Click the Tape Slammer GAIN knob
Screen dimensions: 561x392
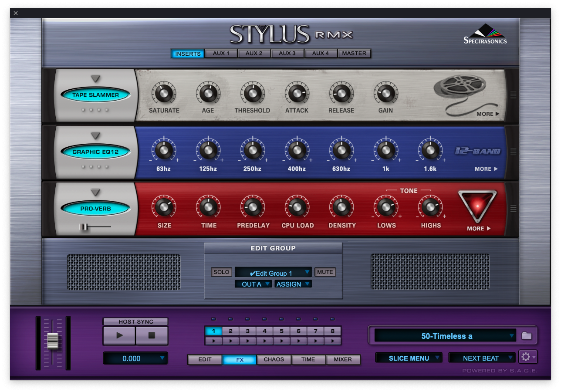tap(386, 93)
